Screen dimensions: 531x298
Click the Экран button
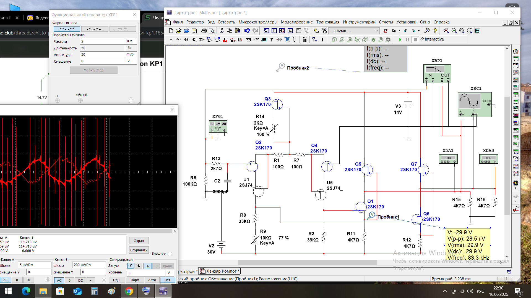139,241
